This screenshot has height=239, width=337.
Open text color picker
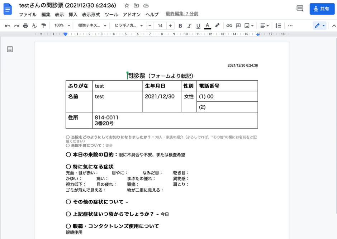pyautogui.click(x=208, y=26)
